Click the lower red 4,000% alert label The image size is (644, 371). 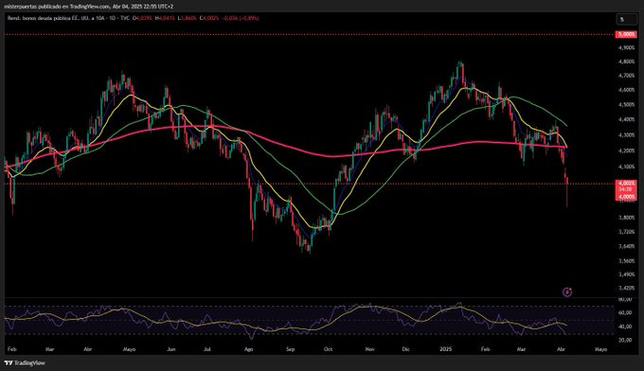[x=625, y=197]
